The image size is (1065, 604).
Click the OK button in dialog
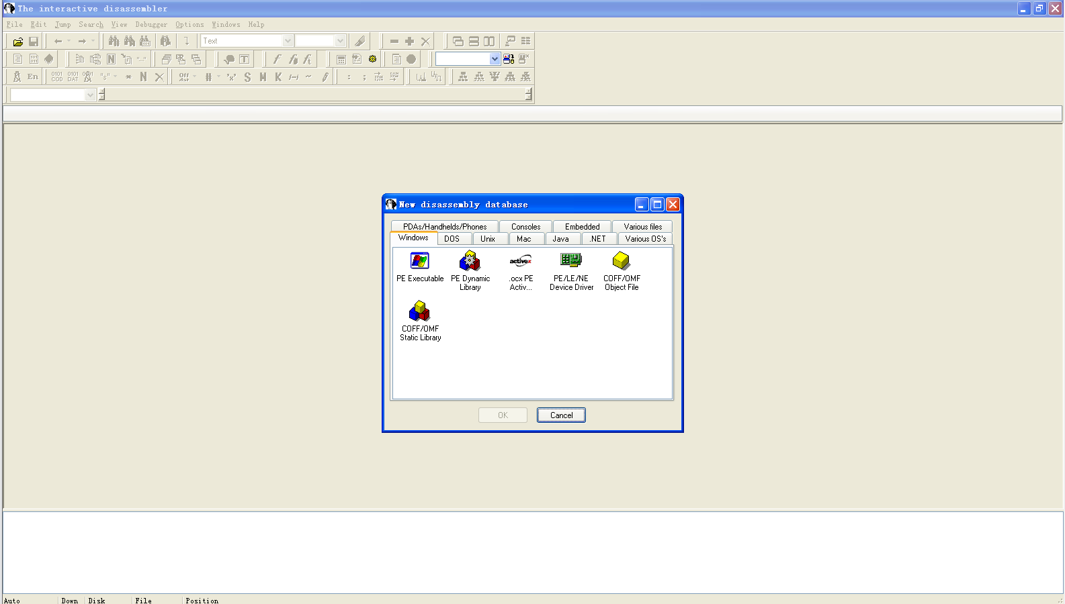(x=503, y=415)
